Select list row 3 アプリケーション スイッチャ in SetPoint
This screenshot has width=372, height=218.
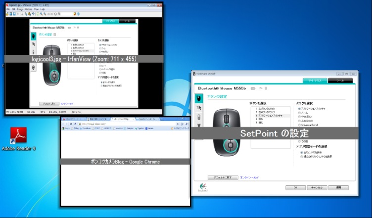point(271,116)
